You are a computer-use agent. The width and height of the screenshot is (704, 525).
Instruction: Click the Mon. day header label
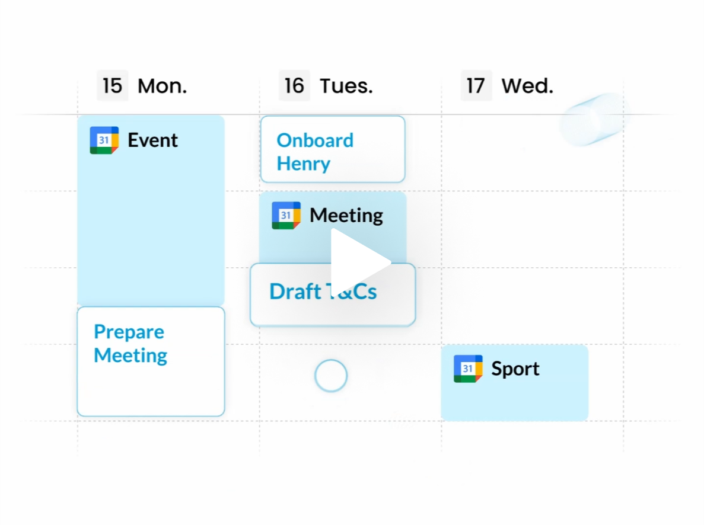[x=162, y=87]
